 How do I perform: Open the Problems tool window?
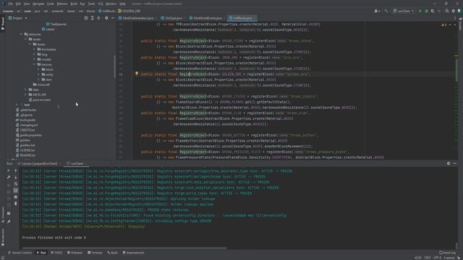(75, 253)
